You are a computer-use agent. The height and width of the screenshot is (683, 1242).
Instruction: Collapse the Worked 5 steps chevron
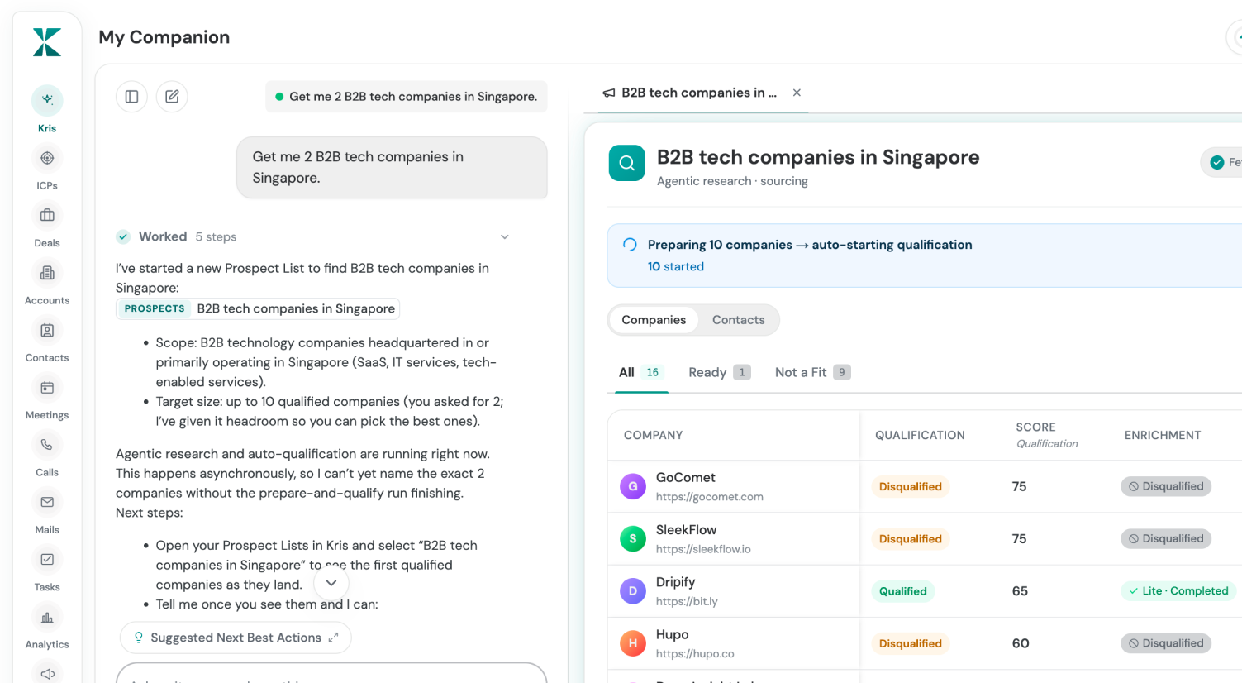point(505,236)
